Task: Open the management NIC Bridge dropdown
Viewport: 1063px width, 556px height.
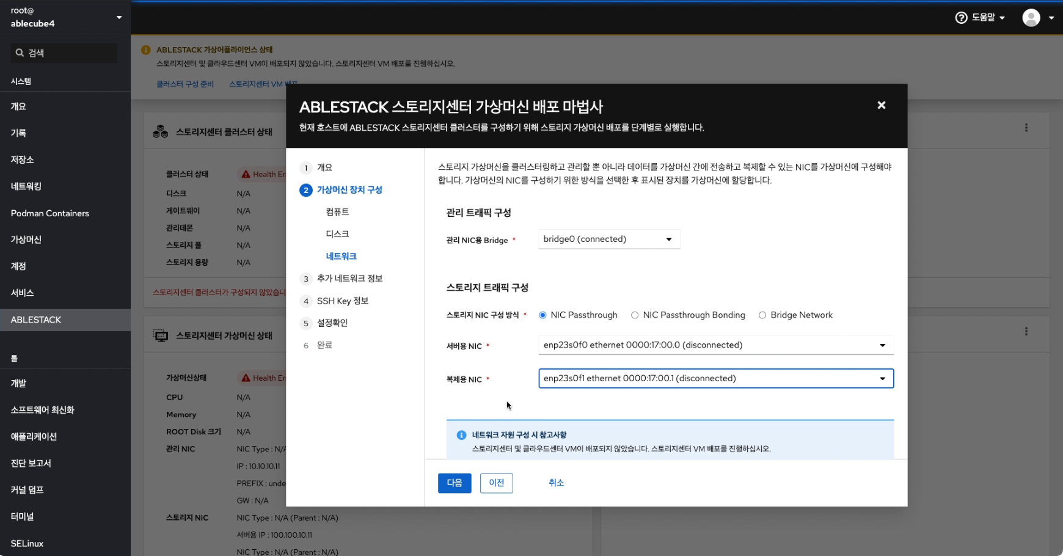Action: [x=609, y=239]
